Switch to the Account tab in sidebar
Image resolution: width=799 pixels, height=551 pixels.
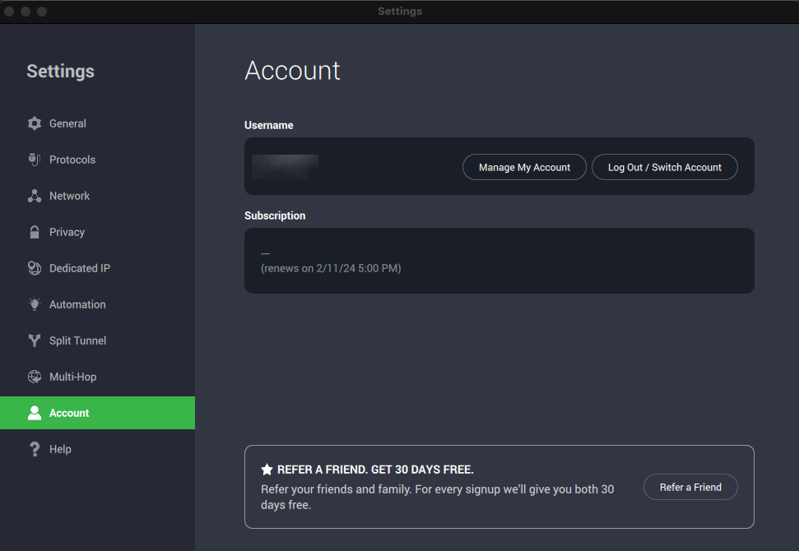pyautogui.click(x=69, y=413)
